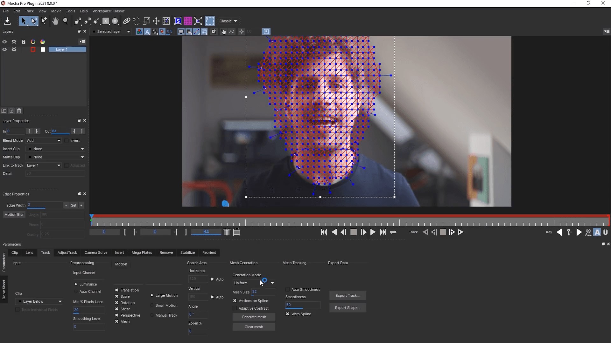This screenshot has width=611, height=343.
Task: Open the Selected layer view dropdown
Action: [111, 31]
